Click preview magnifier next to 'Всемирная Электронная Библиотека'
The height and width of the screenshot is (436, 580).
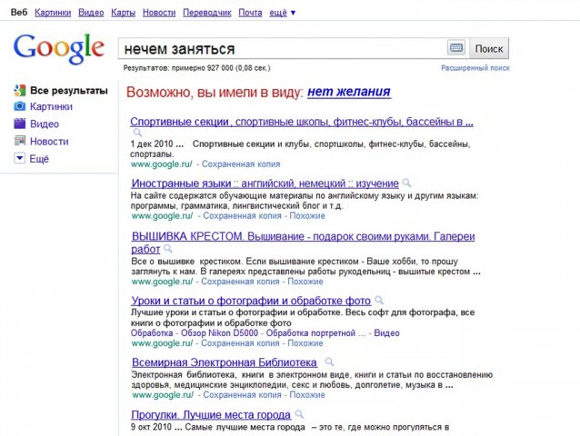pyautogui.click(x=329, y=362)
